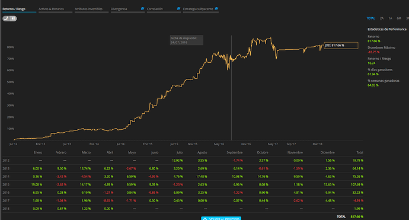This screenshot has height=220, width=409.
Task: Click graduation cap icon beside Divergencia
Action: [x=143, y=9]
